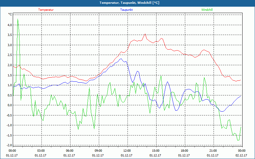The width and height of the screenshot is (255, 159).
Task: Click the 1,5 y-axis value
Action: tap(10, 75)
